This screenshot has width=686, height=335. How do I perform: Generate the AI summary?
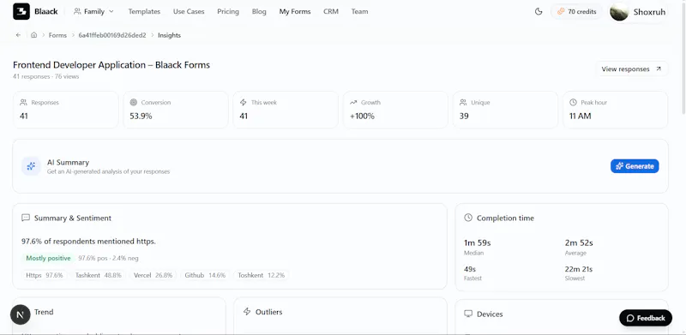pos(635,166)
